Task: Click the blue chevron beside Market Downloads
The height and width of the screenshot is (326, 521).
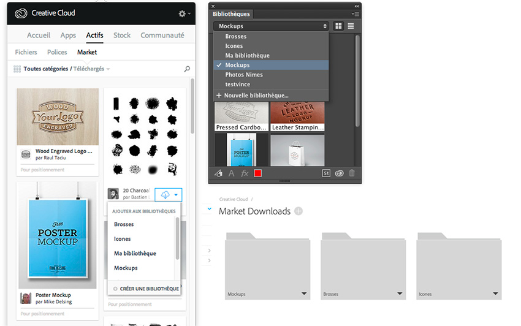Action: [210, 209]
